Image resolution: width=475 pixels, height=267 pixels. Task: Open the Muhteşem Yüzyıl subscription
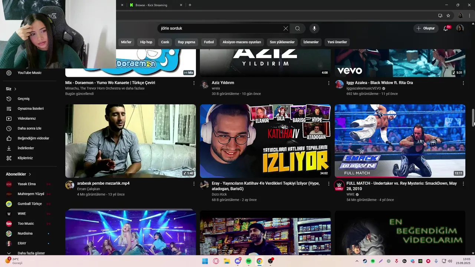pyautogui.click(x=29, y=194)
